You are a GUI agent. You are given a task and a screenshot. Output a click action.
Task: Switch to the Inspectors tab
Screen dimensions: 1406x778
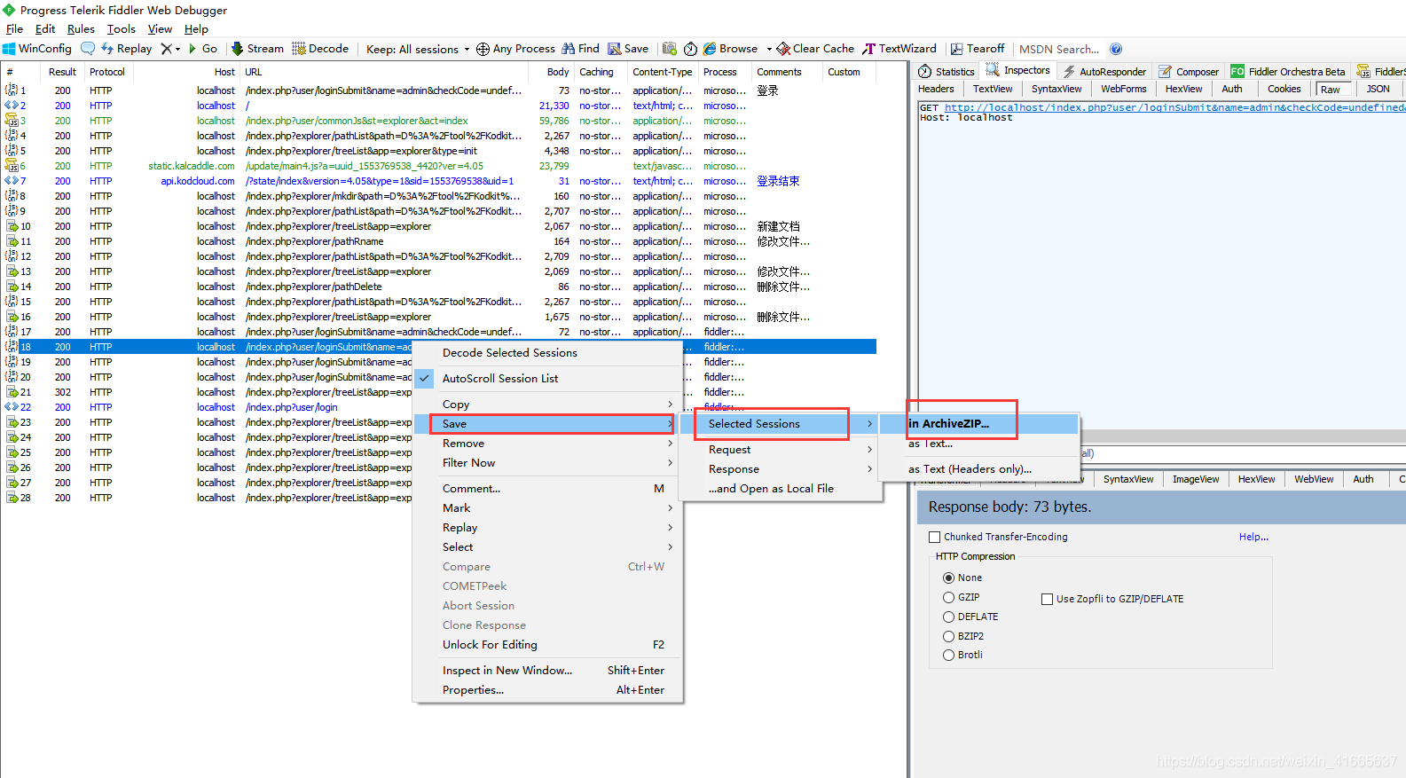[x=1018, y=70]
